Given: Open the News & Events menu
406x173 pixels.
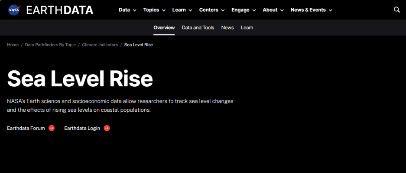Looking at the screenshot, I should pyautogui.click(x=311, y=10).
